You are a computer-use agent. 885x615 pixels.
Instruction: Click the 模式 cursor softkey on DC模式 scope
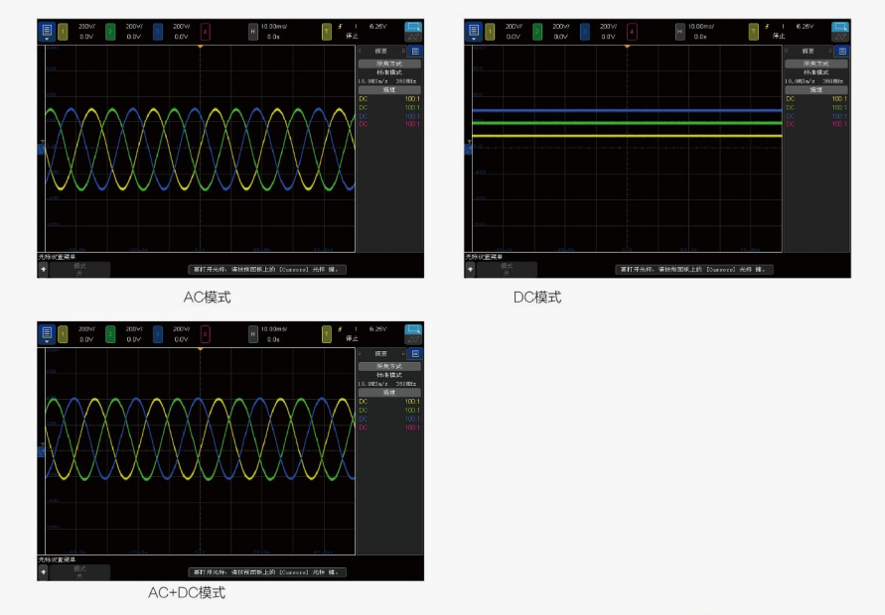(507, 270)
